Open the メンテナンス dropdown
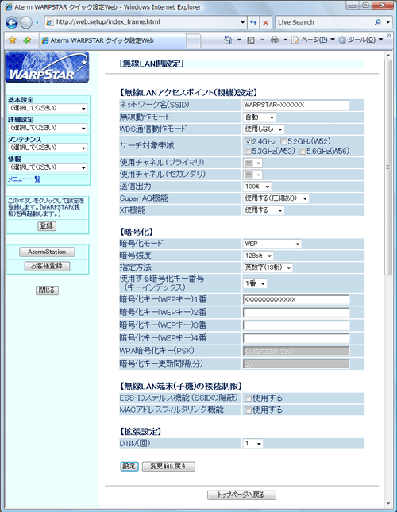397x512 pixels. pos(48,148)
